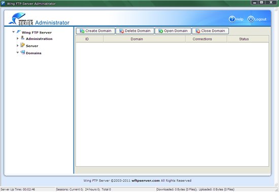This screenshot has width=279, height=192.
Task: Click the Server Up Time status text
Action: click(x=18, y=189)
